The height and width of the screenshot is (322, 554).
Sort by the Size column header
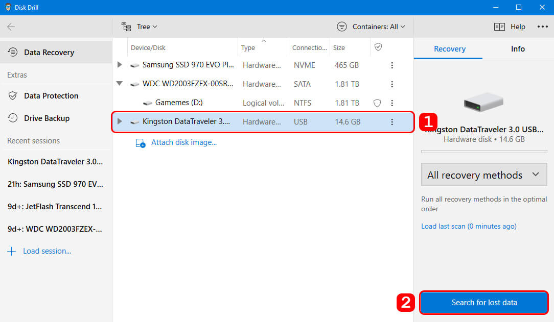[x=339, y=48]
